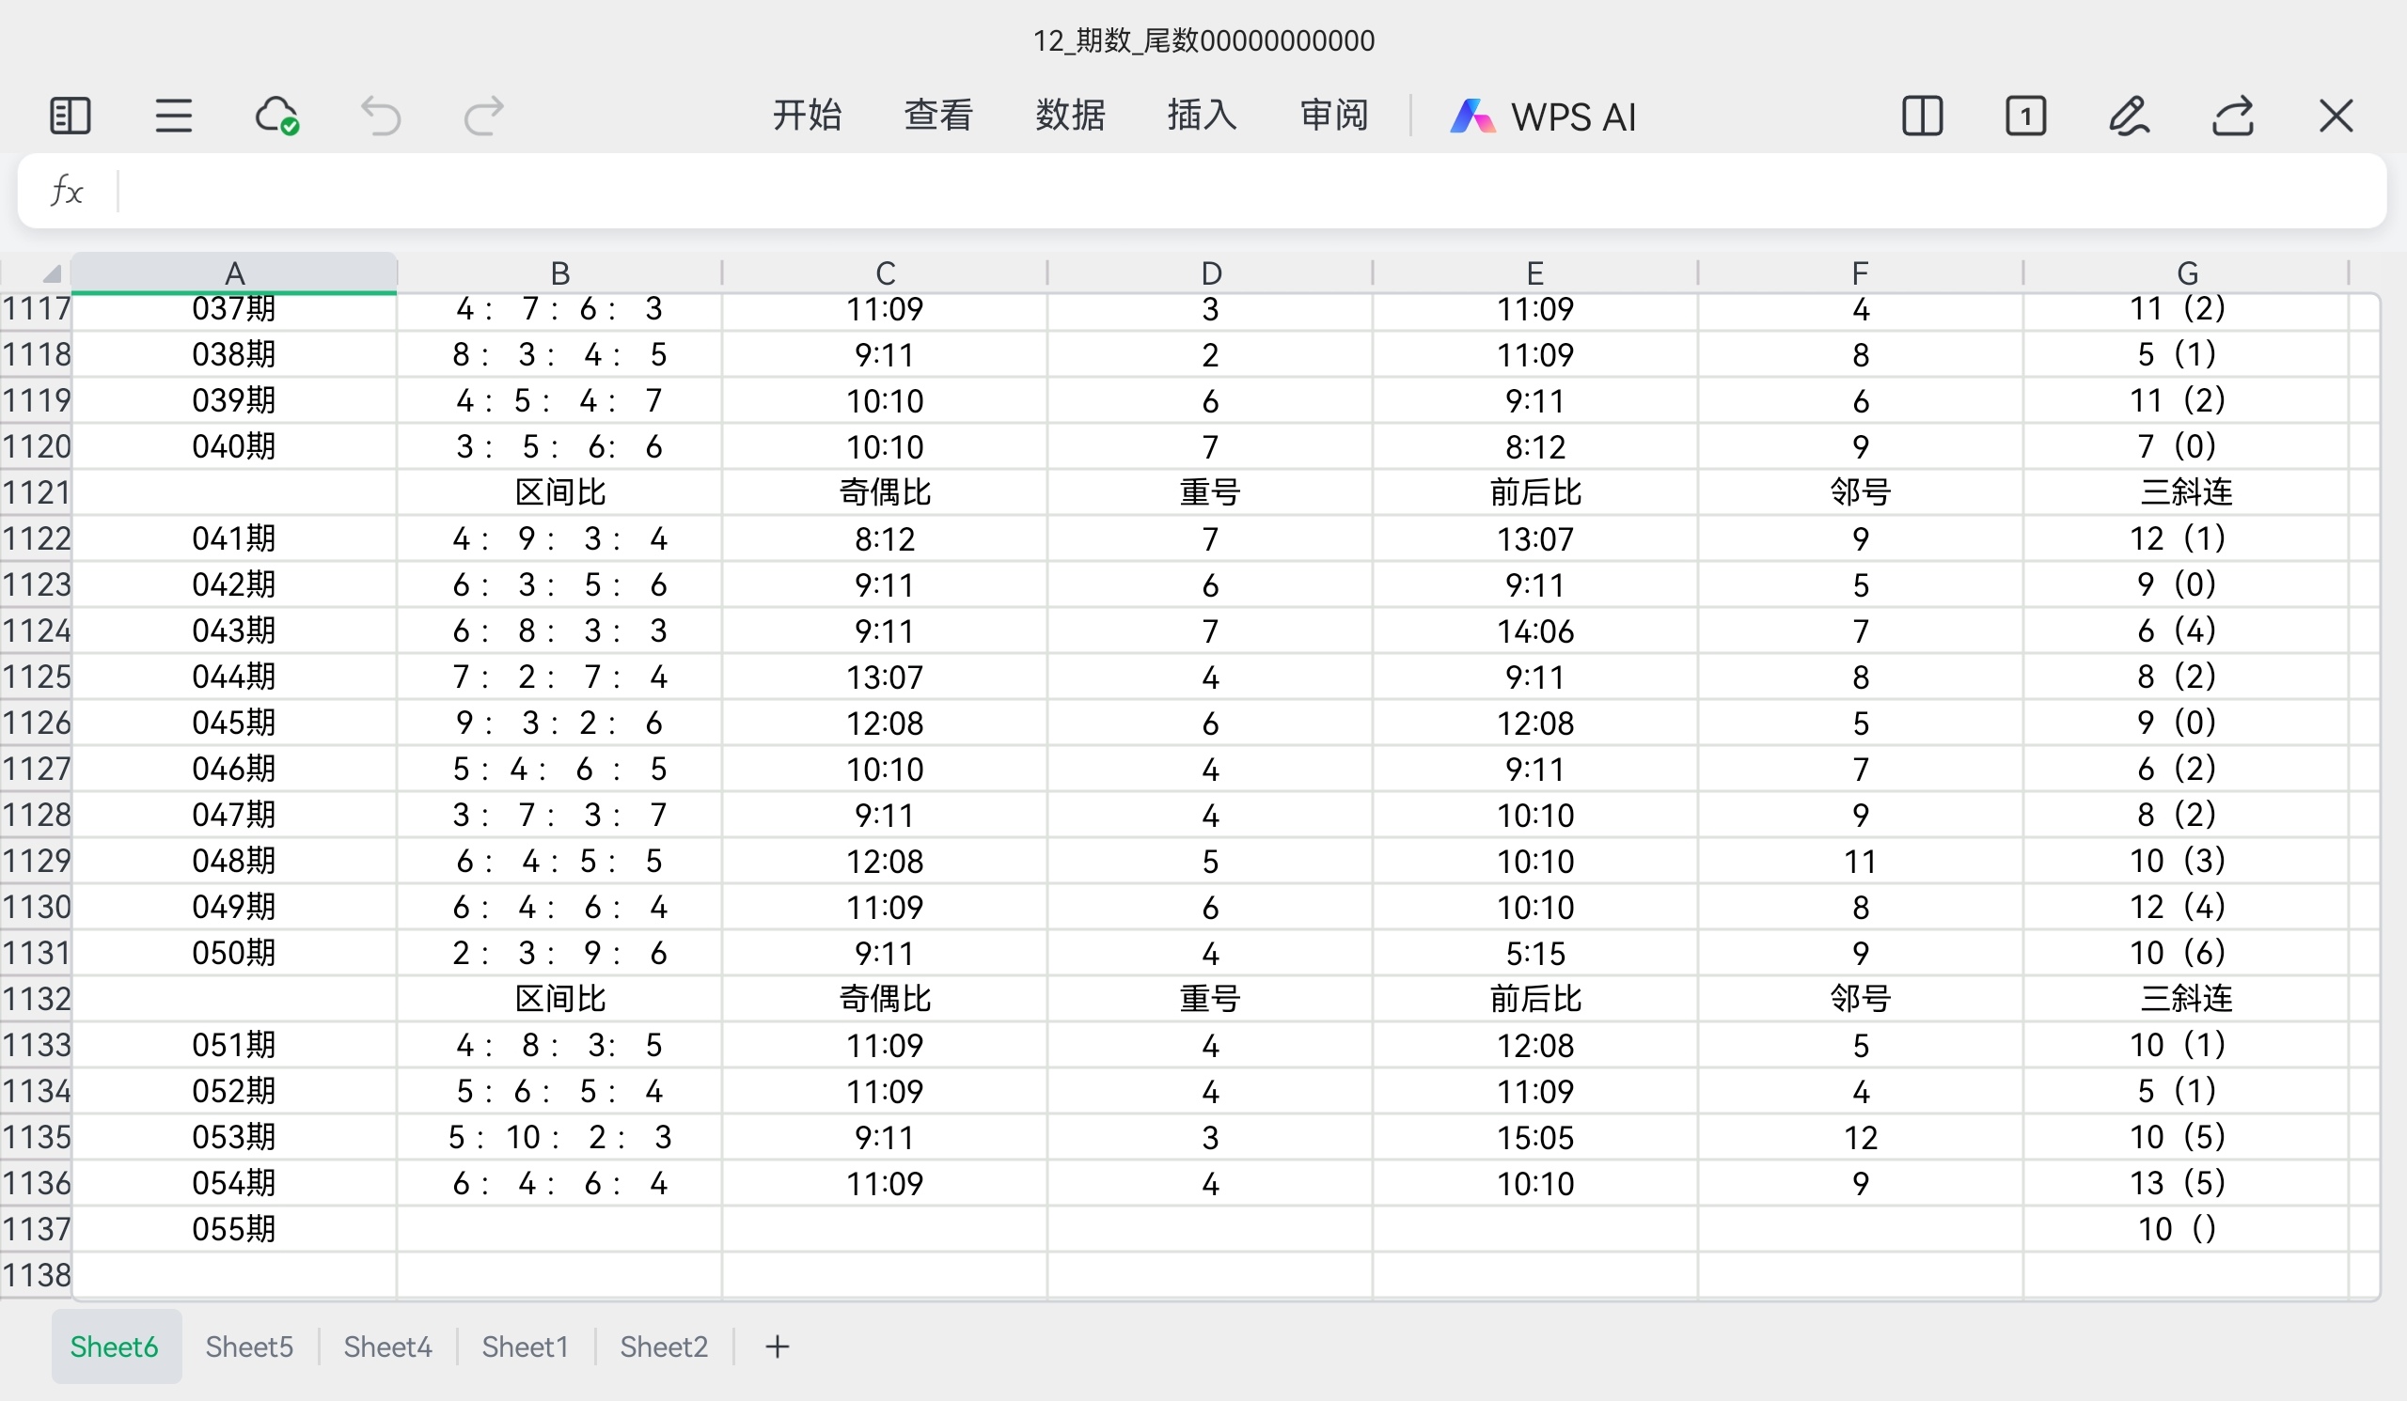Click the undo arrow icon
Screen dimensions: 2407x1401
pyautogui.click(x=380, y=117)
